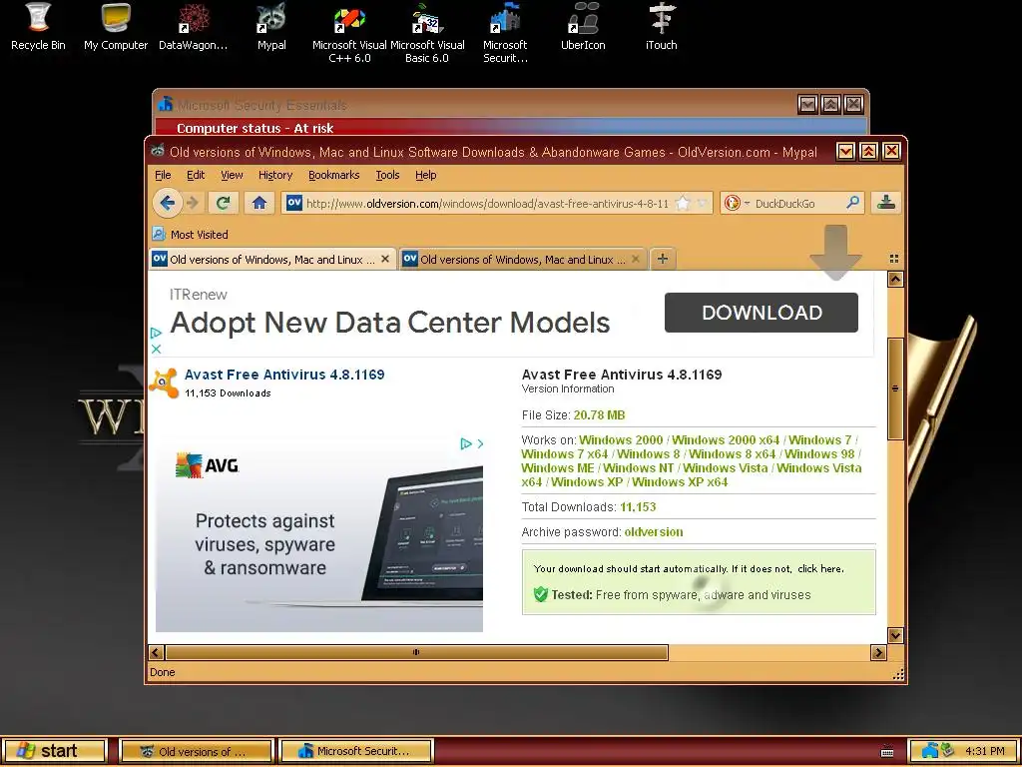Follow the Windows XP x64 link

coord(679,482)
